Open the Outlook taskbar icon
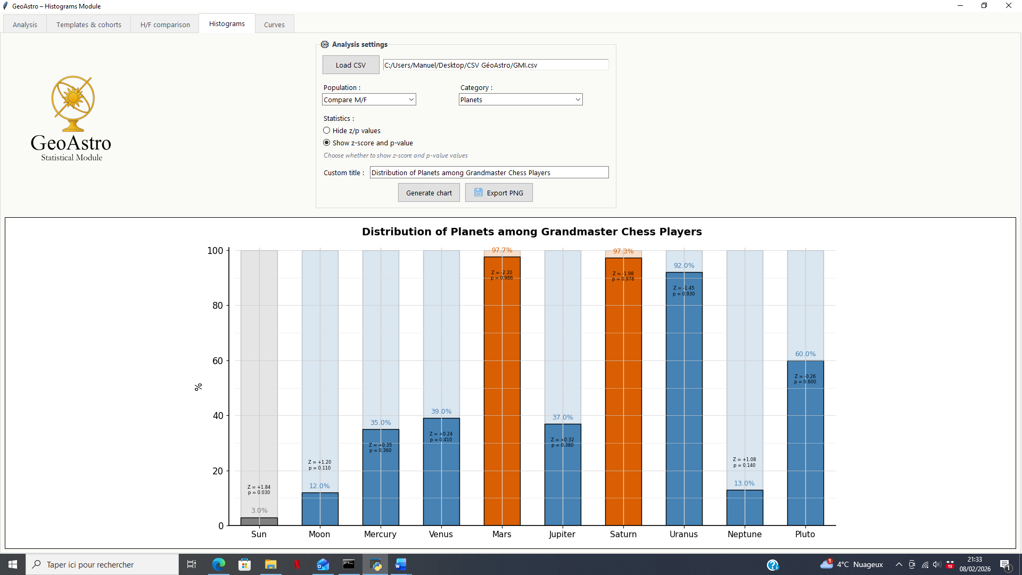The image size is (1022, 575). 323,564
